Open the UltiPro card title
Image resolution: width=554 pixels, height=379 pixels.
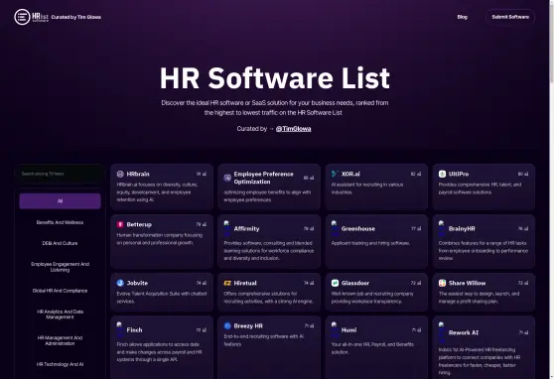point(459,174)
